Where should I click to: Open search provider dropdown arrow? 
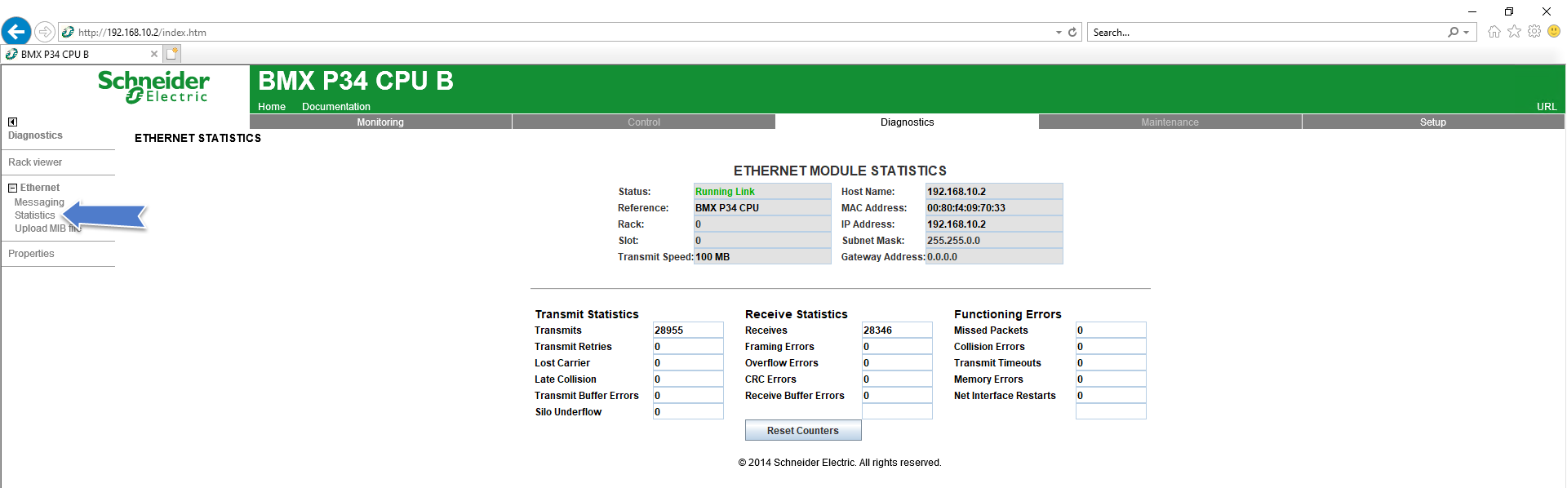point(1467,33)
